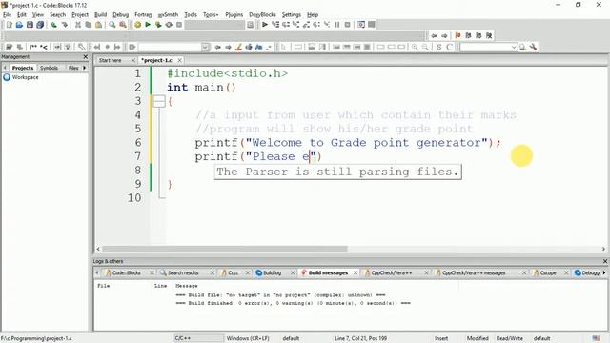Click the doxygen block comment icon
The image size is (610, 343).
coord(33,47)
